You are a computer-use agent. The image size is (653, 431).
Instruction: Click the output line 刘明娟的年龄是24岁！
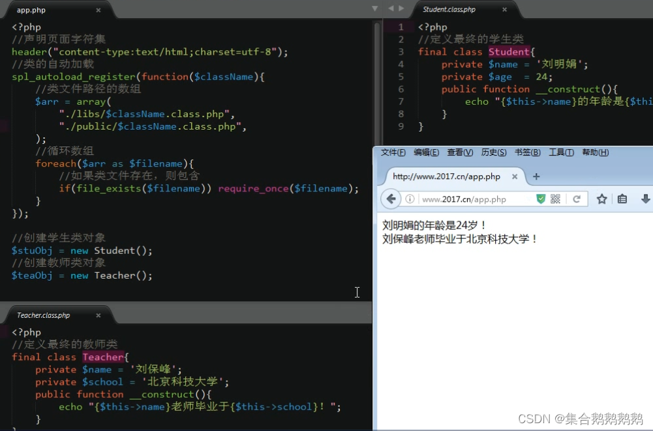click(x=434, y=225)
